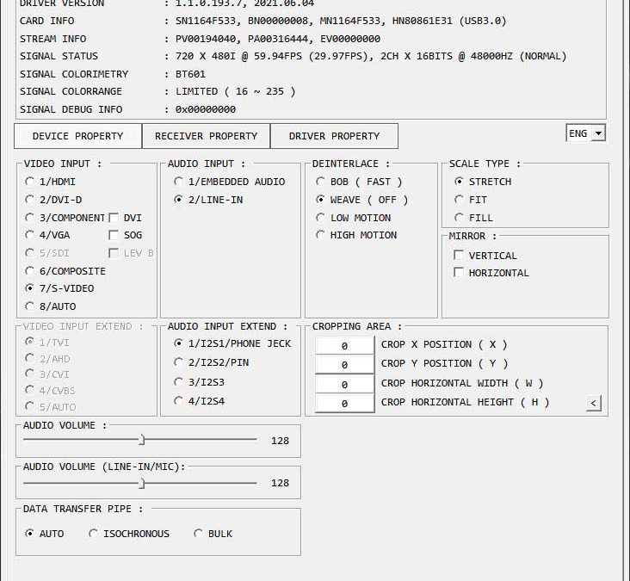Set data transfer pipe to ISOCHRONOUS
The width and height of the screenshot is (630, 581).
click(x=94, y=534)
